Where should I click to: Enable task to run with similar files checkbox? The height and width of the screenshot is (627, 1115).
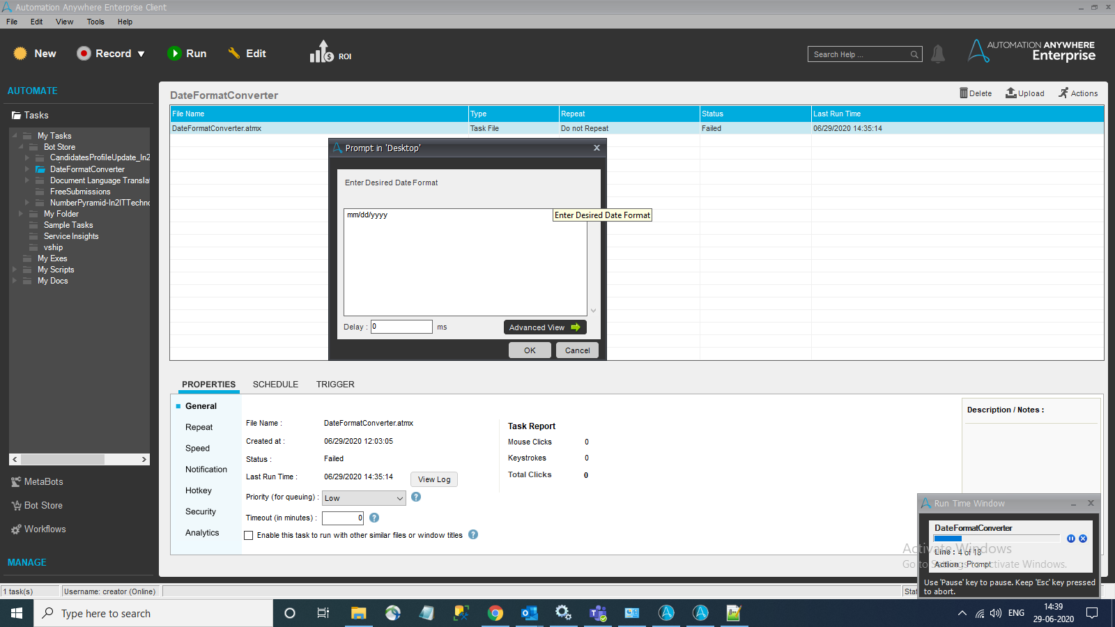pyautogui.click(x=249, y=536)
